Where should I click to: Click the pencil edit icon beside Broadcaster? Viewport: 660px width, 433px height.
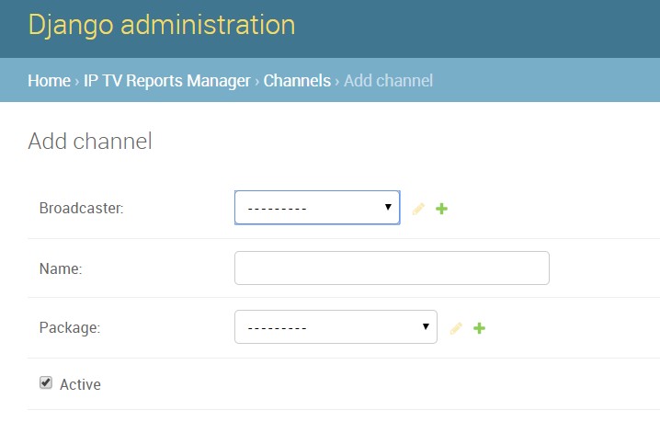[418, 209]
